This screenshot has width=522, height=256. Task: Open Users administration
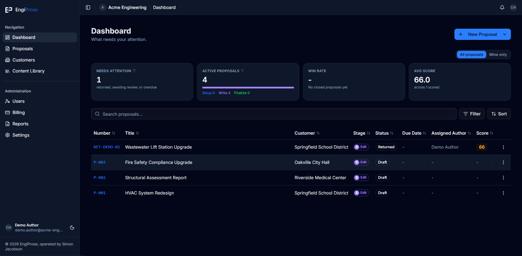pos(40,101)
